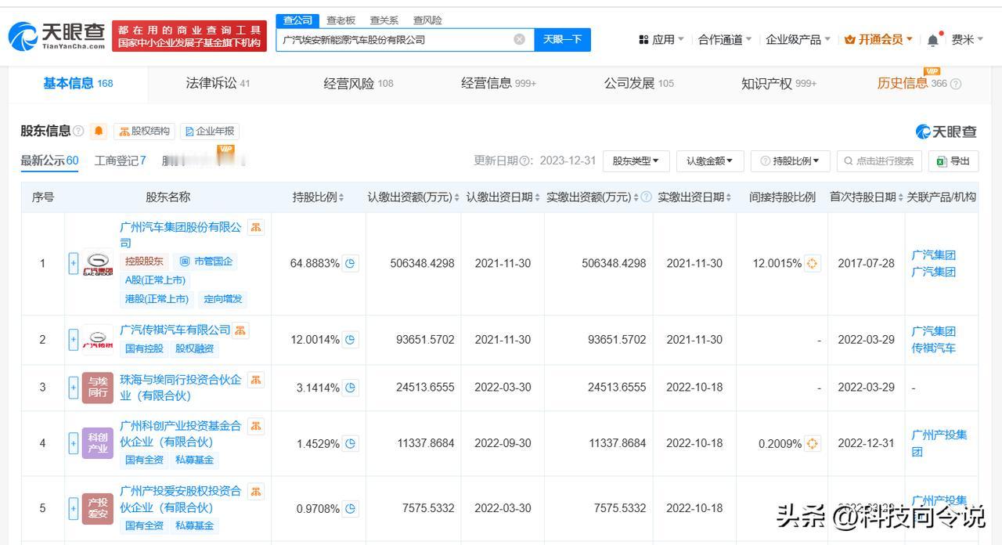
Task: Click the help icon next to 更新日期
Action: pyautogui.click(x=524, y=161)
